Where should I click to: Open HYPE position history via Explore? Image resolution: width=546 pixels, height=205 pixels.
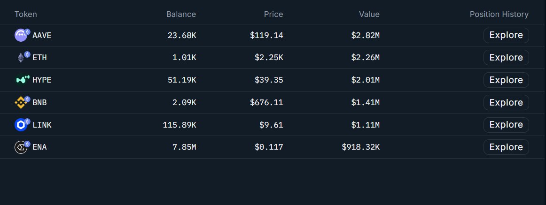506,80
